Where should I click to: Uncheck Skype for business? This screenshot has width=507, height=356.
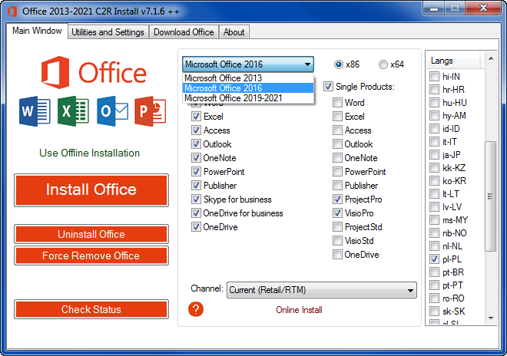[196, 199]
